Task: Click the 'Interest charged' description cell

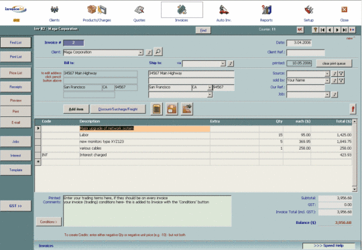Action: point(145,155)
